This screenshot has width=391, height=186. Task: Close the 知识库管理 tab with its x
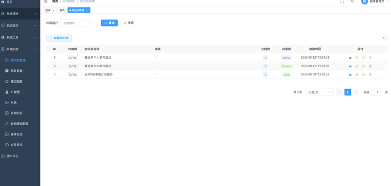87,10
